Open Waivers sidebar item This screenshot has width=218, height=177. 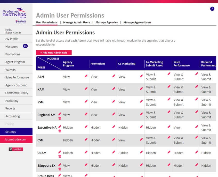pos(16,70)
